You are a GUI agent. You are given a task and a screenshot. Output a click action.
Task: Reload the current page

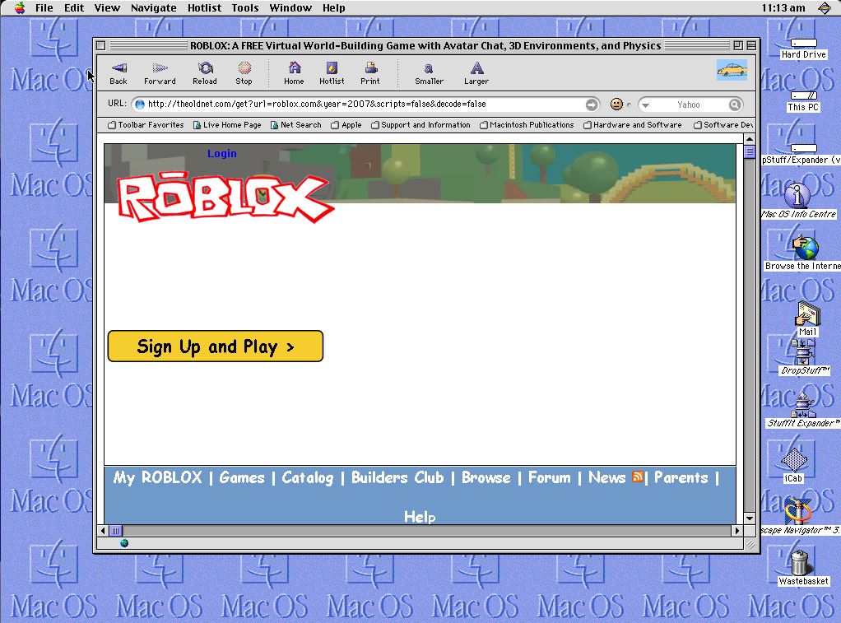(205, 69)
